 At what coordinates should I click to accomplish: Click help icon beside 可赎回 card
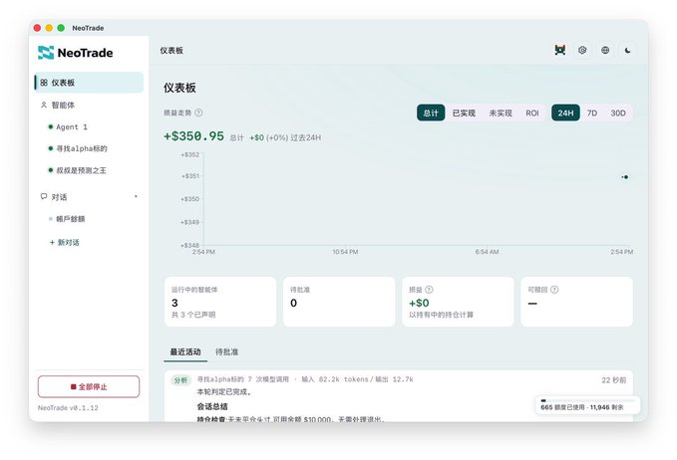554,290
